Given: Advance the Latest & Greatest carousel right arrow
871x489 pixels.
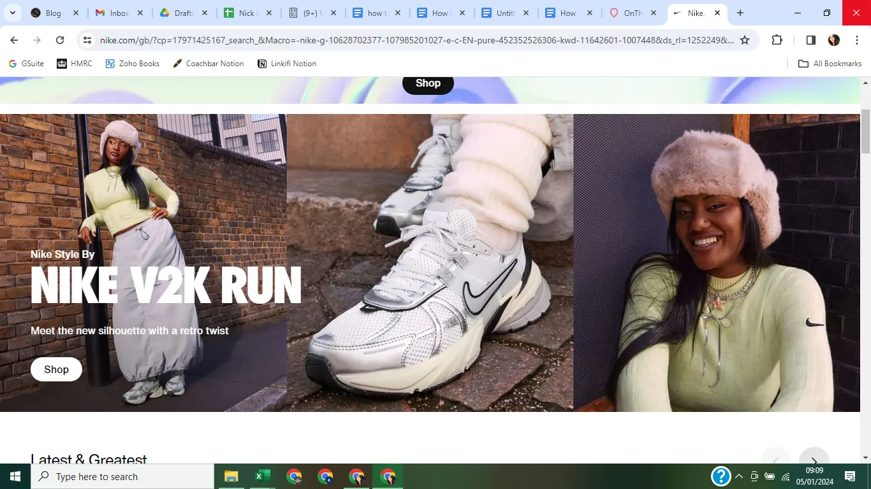Looking at the screenshot, I should [x=814, y=459].
